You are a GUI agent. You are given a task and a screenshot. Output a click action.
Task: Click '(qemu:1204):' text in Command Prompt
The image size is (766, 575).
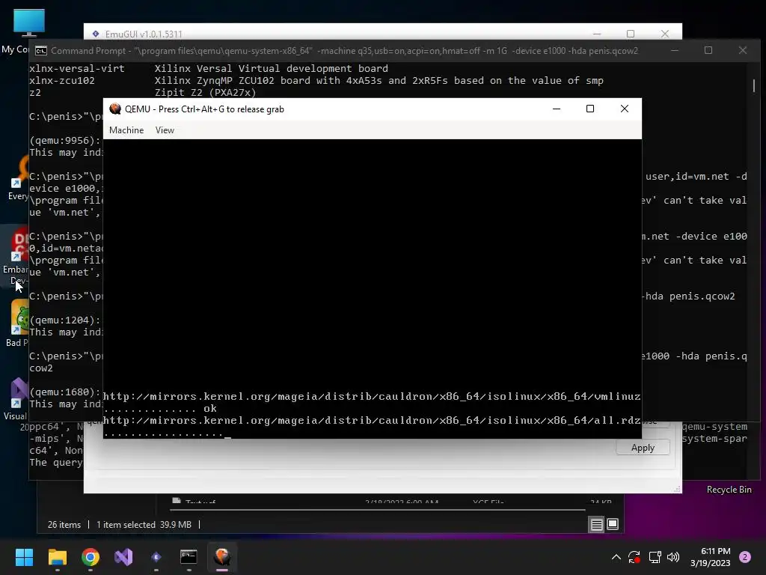65,320
